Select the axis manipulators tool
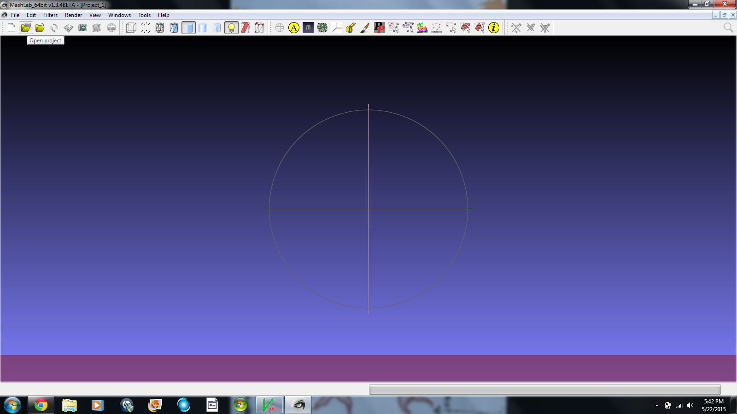737x414 pixels. (337, 28)
